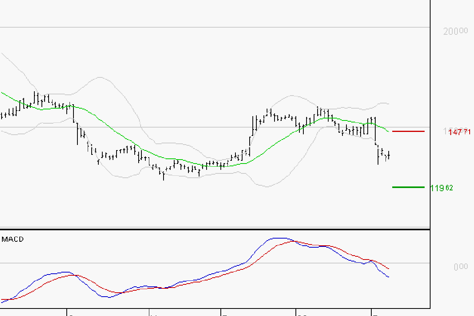Viewport: 474px width, 316px height.
Task: Click the 200.00 price axis label
Action: pos(455,32)
